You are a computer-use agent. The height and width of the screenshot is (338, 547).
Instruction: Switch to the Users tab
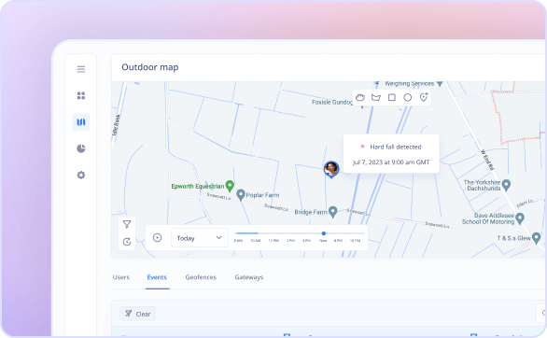pyautogui.click(x=121, y=277)
